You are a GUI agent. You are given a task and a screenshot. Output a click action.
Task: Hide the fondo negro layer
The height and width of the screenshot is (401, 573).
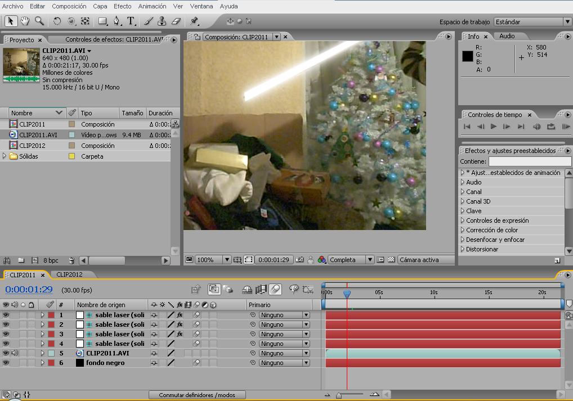[6, 363]
